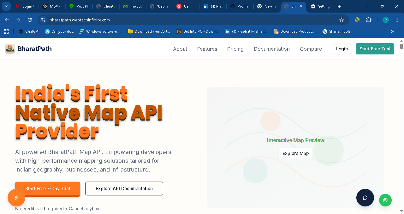Open the dark chat bubble widget
Screen dimensions: 404x214
365,198
